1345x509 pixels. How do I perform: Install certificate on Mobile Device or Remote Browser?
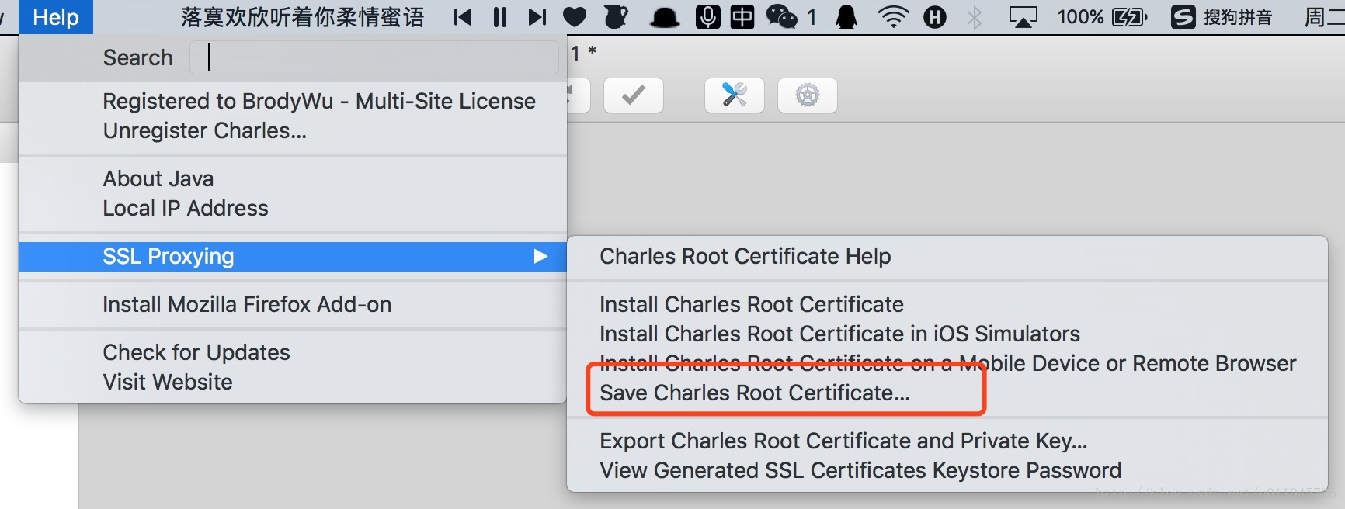coord(947,363)
